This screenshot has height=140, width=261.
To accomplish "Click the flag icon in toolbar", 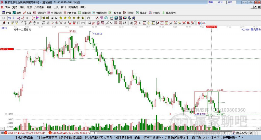I will (x=38, y=18).
